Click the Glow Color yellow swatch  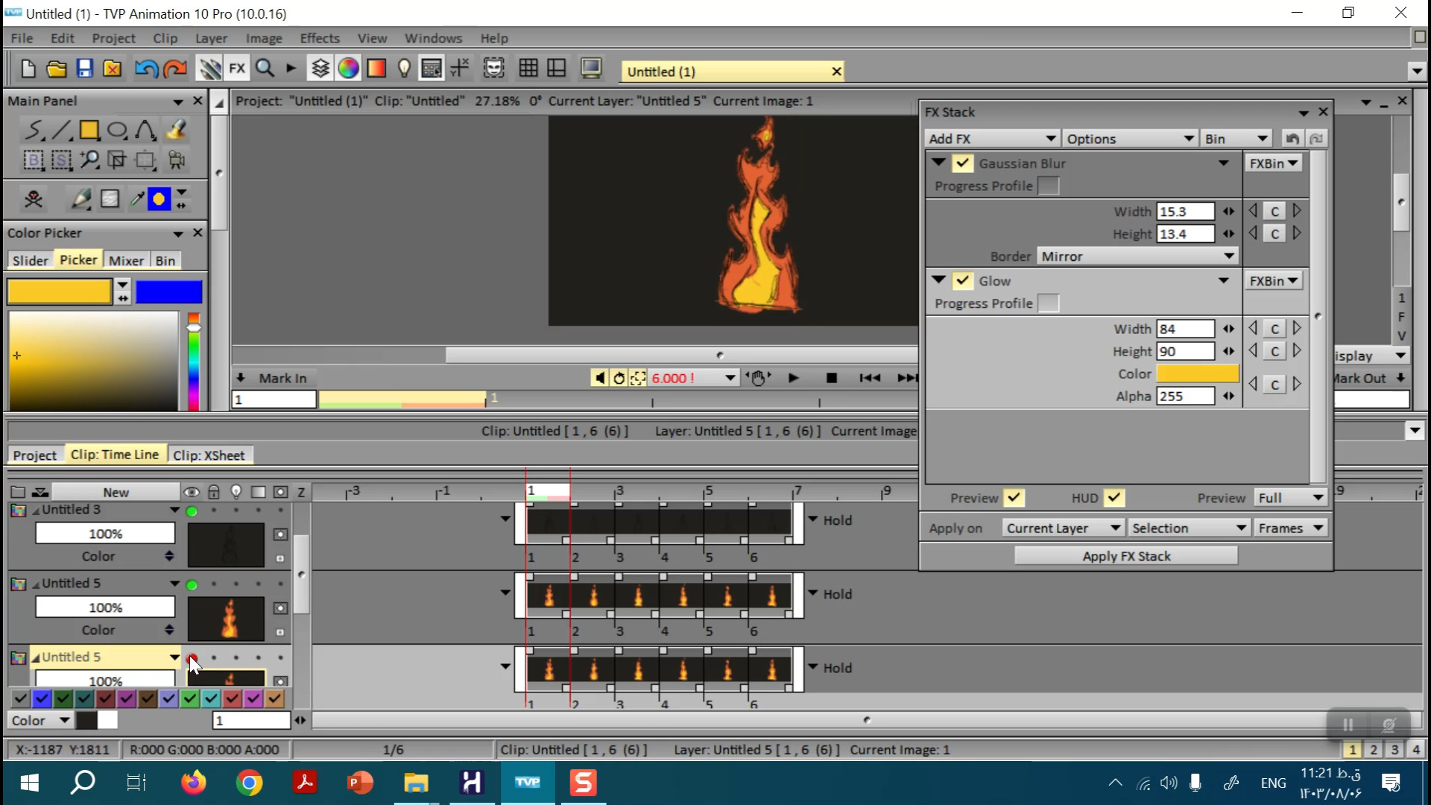(1197, 374)
